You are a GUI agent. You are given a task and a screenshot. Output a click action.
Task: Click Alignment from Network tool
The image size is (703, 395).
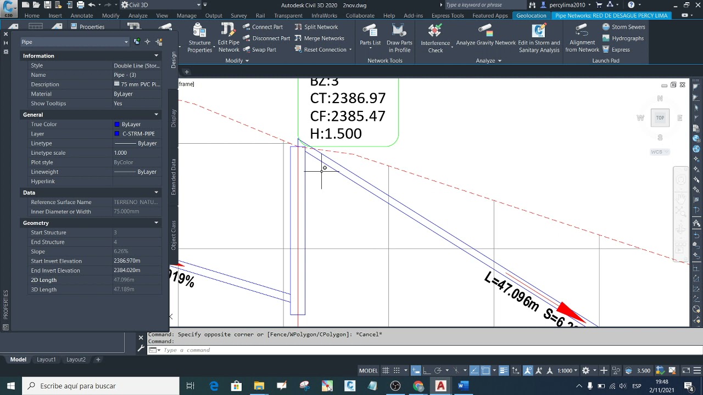[582, 37]
